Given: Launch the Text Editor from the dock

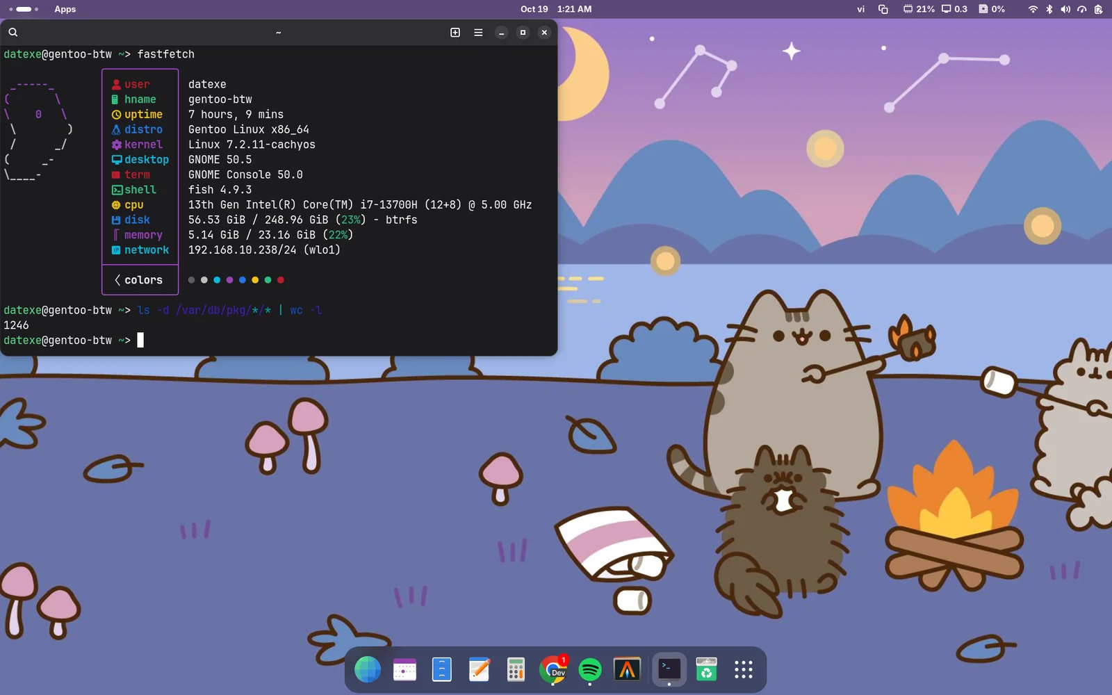Looking at the screenshot, I should (479, 669).
